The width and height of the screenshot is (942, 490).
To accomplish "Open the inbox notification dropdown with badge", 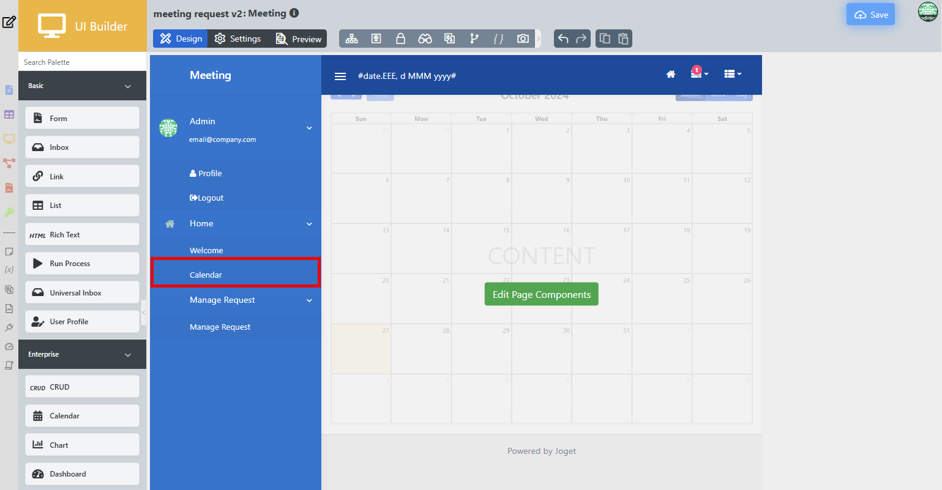I will coord(699,72).
